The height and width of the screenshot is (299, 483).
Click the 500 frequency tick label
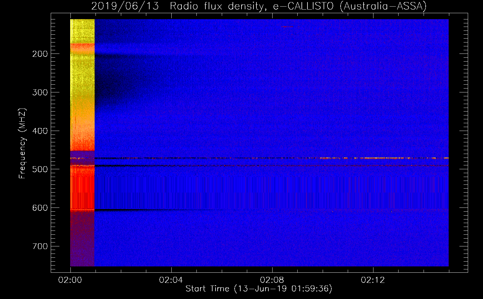(x=40, y=169)
